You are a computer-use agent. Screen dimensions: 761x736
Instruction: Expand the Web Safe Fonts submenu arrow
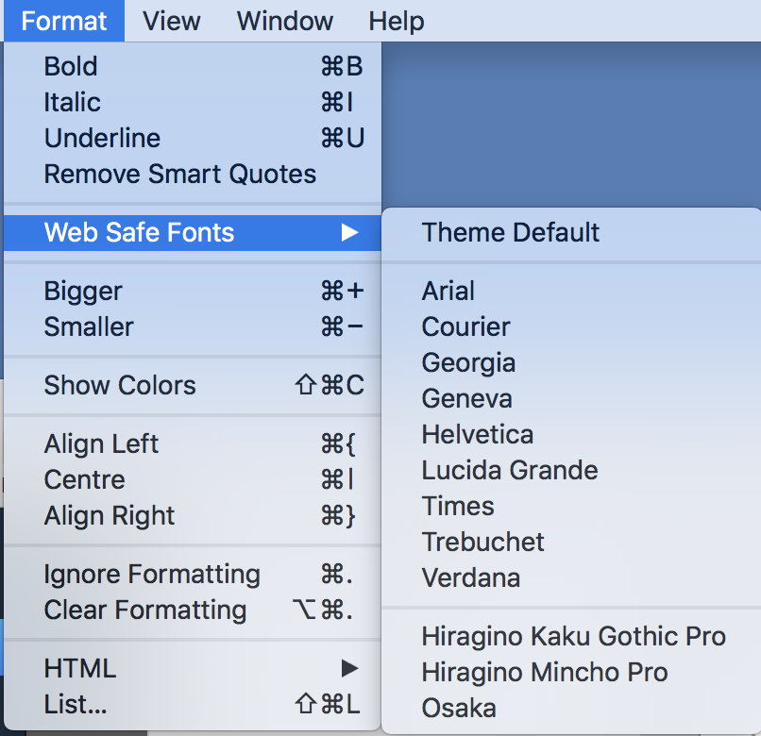tap(349, 232)
